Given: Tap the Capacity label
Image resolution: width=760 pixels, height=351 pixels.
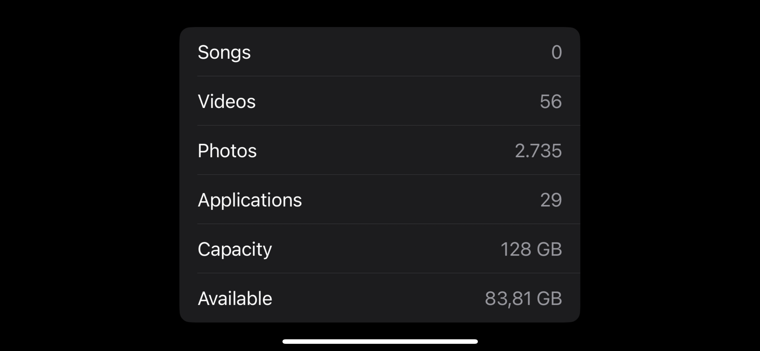Looking at the screenshot, I should 235,250.
